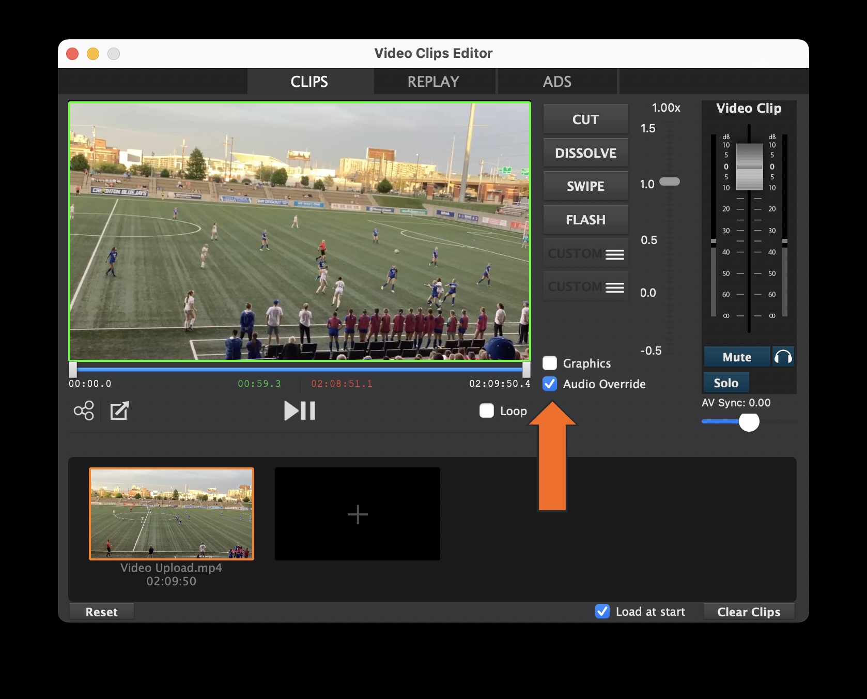
Task: Switch to the REPLAY tab
Action: point(433,82)
